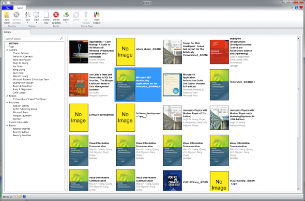Select the PowerShell book cover
Image resolution: width=305 pixels, height=201 pixels.
click(x=219, y=85)
